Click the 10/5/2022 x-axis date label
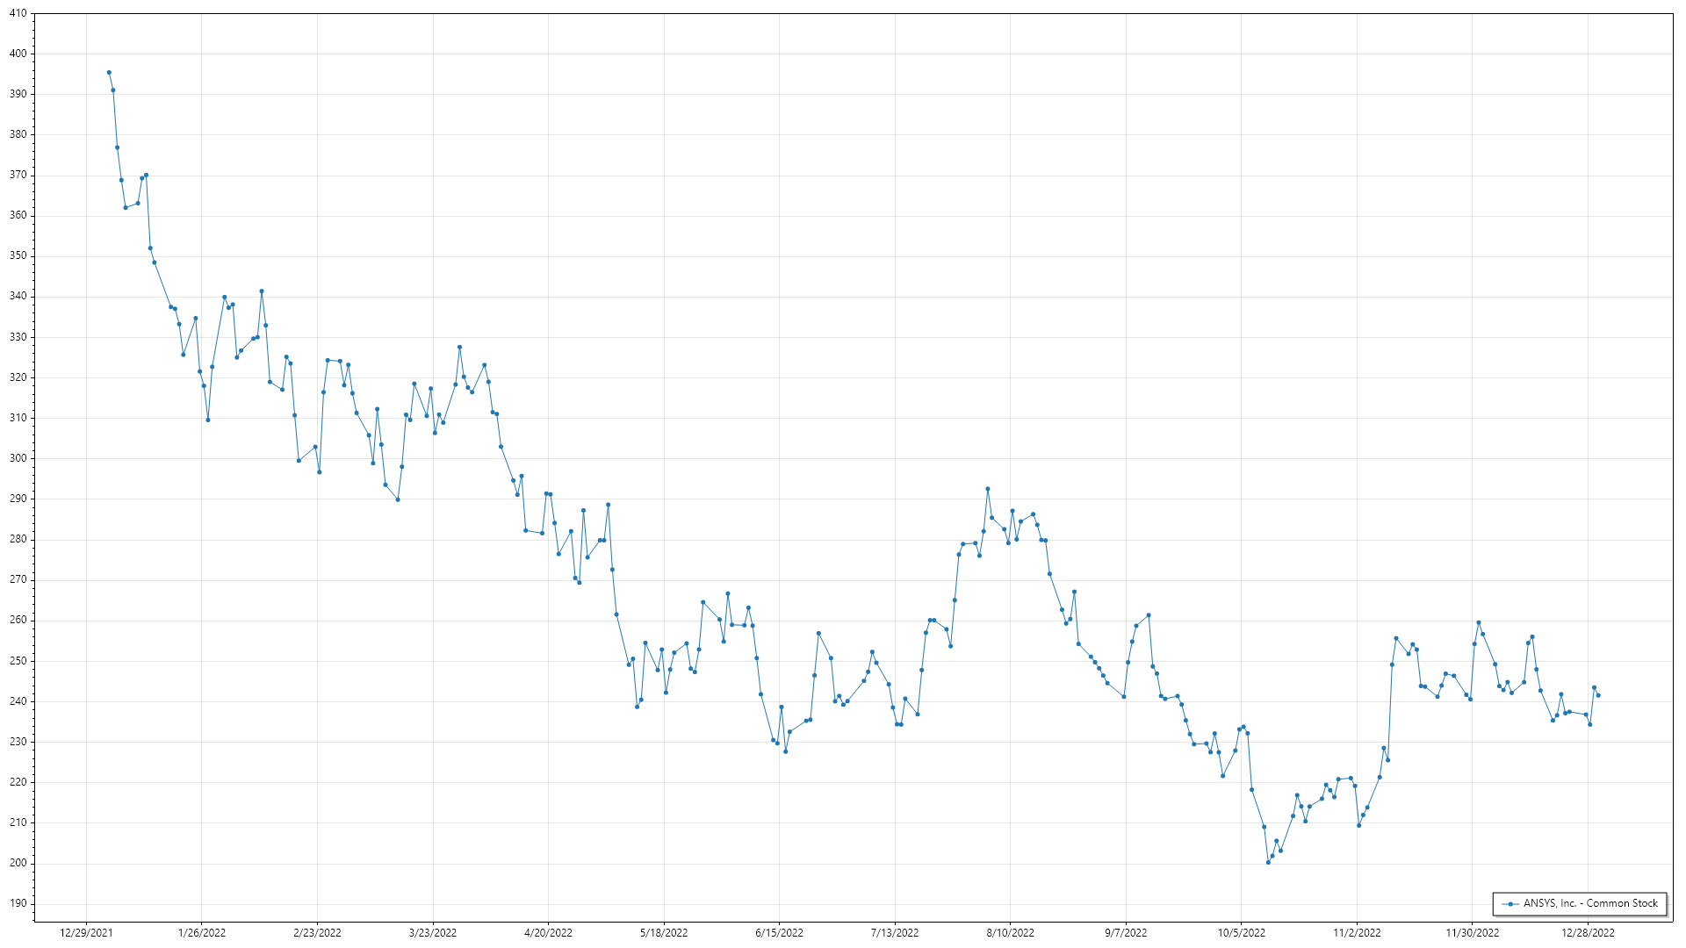This screenshot has height=948, width=1686. [x=1241, y=932]
